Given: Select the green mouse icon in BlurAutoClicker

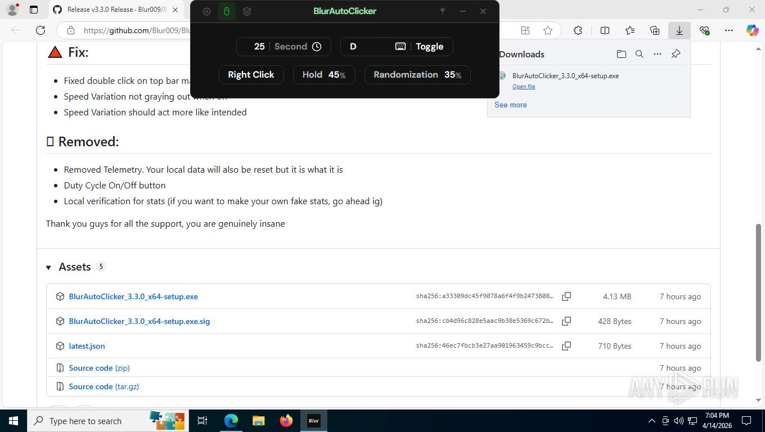Looking at the screenshot, I should 227,11.
